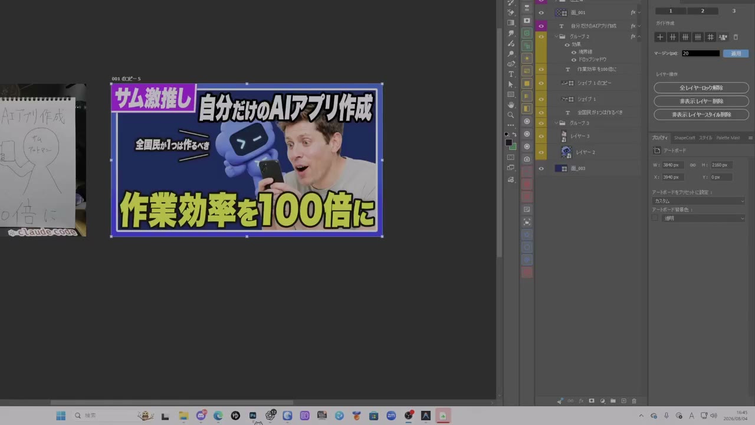
Task: Click the Add layer mask icon
Action: tap(592, 401)
